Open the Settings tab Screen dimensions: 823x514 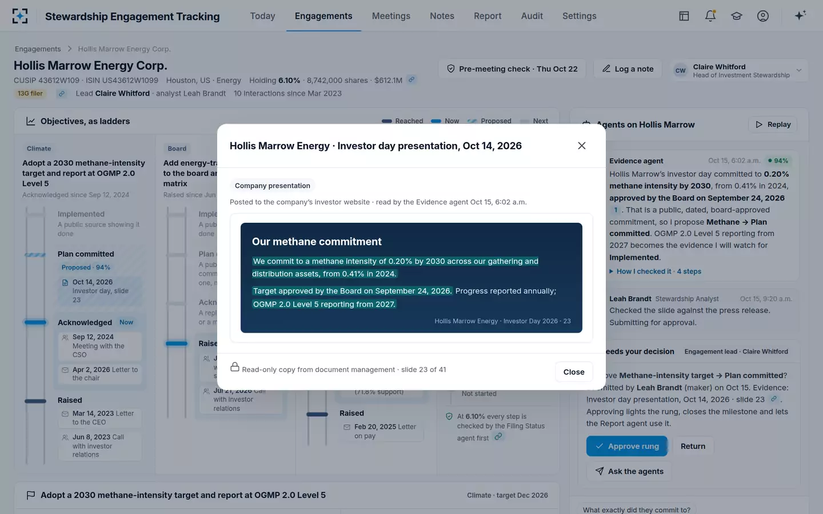[579, 16]
